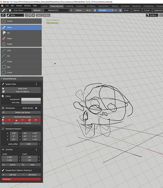Toggle Strength pressure sensitivity button
The width and height of the screenshot is (163, 188).
point(120,10)
